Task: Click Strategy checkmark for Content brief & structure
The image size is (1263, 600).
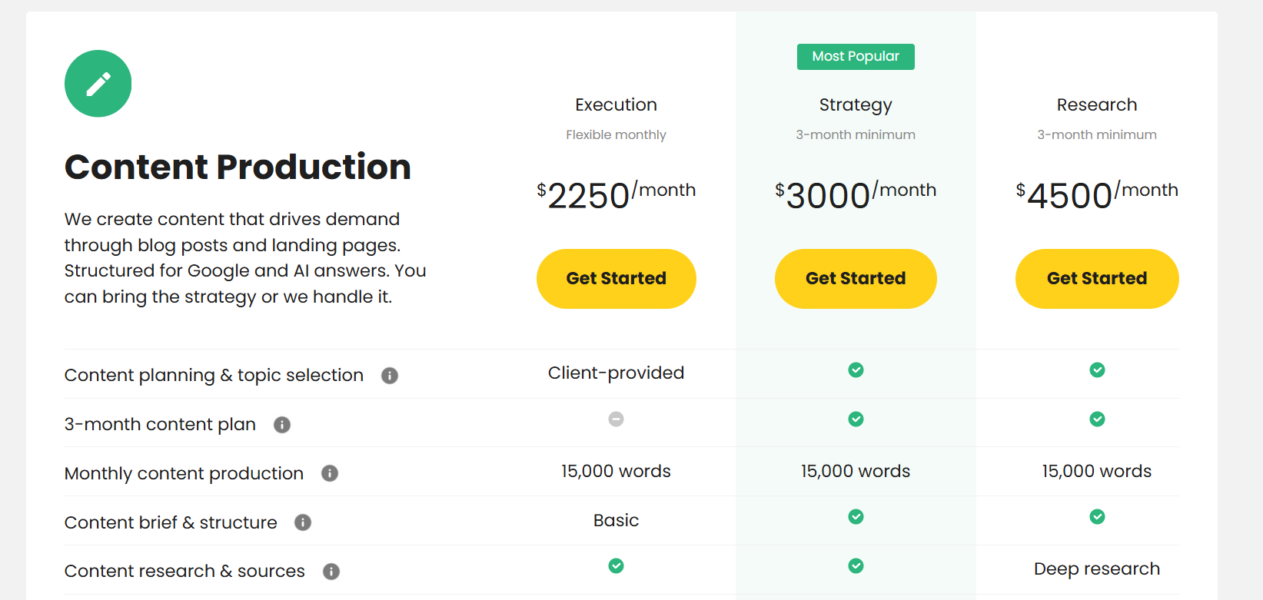Action: [856, 517]
